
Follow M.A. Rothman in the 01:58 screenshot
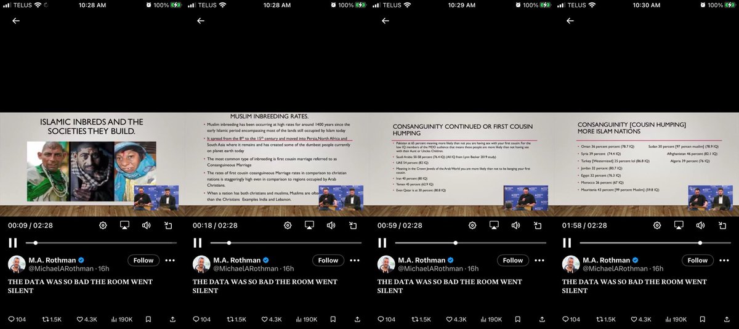698,260
